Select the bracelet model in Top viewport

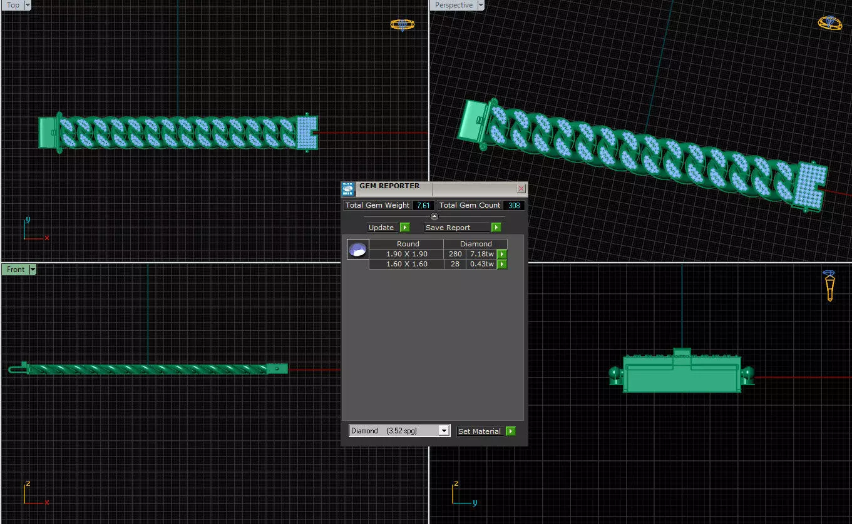(178, 133)
